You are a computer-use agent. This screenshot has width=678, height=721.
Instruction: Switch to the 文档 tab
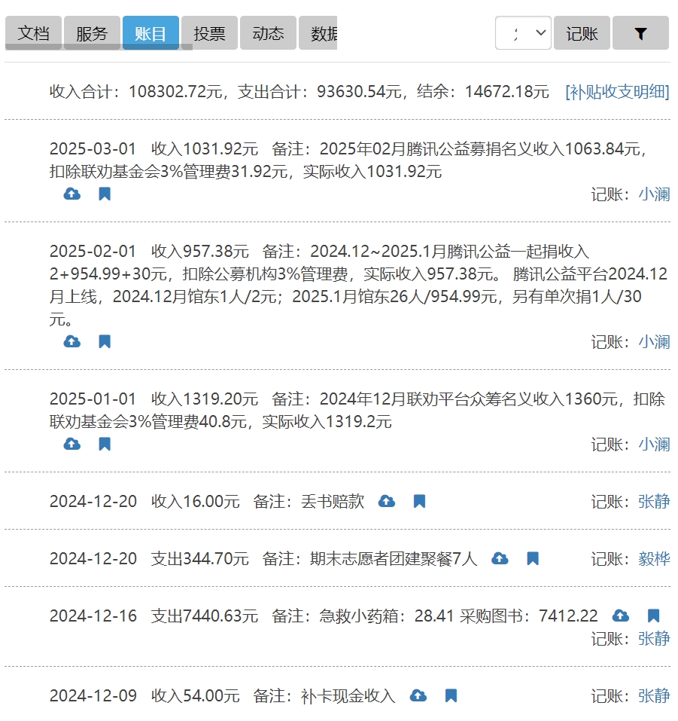pyautogui.click(x=34, y=33)
